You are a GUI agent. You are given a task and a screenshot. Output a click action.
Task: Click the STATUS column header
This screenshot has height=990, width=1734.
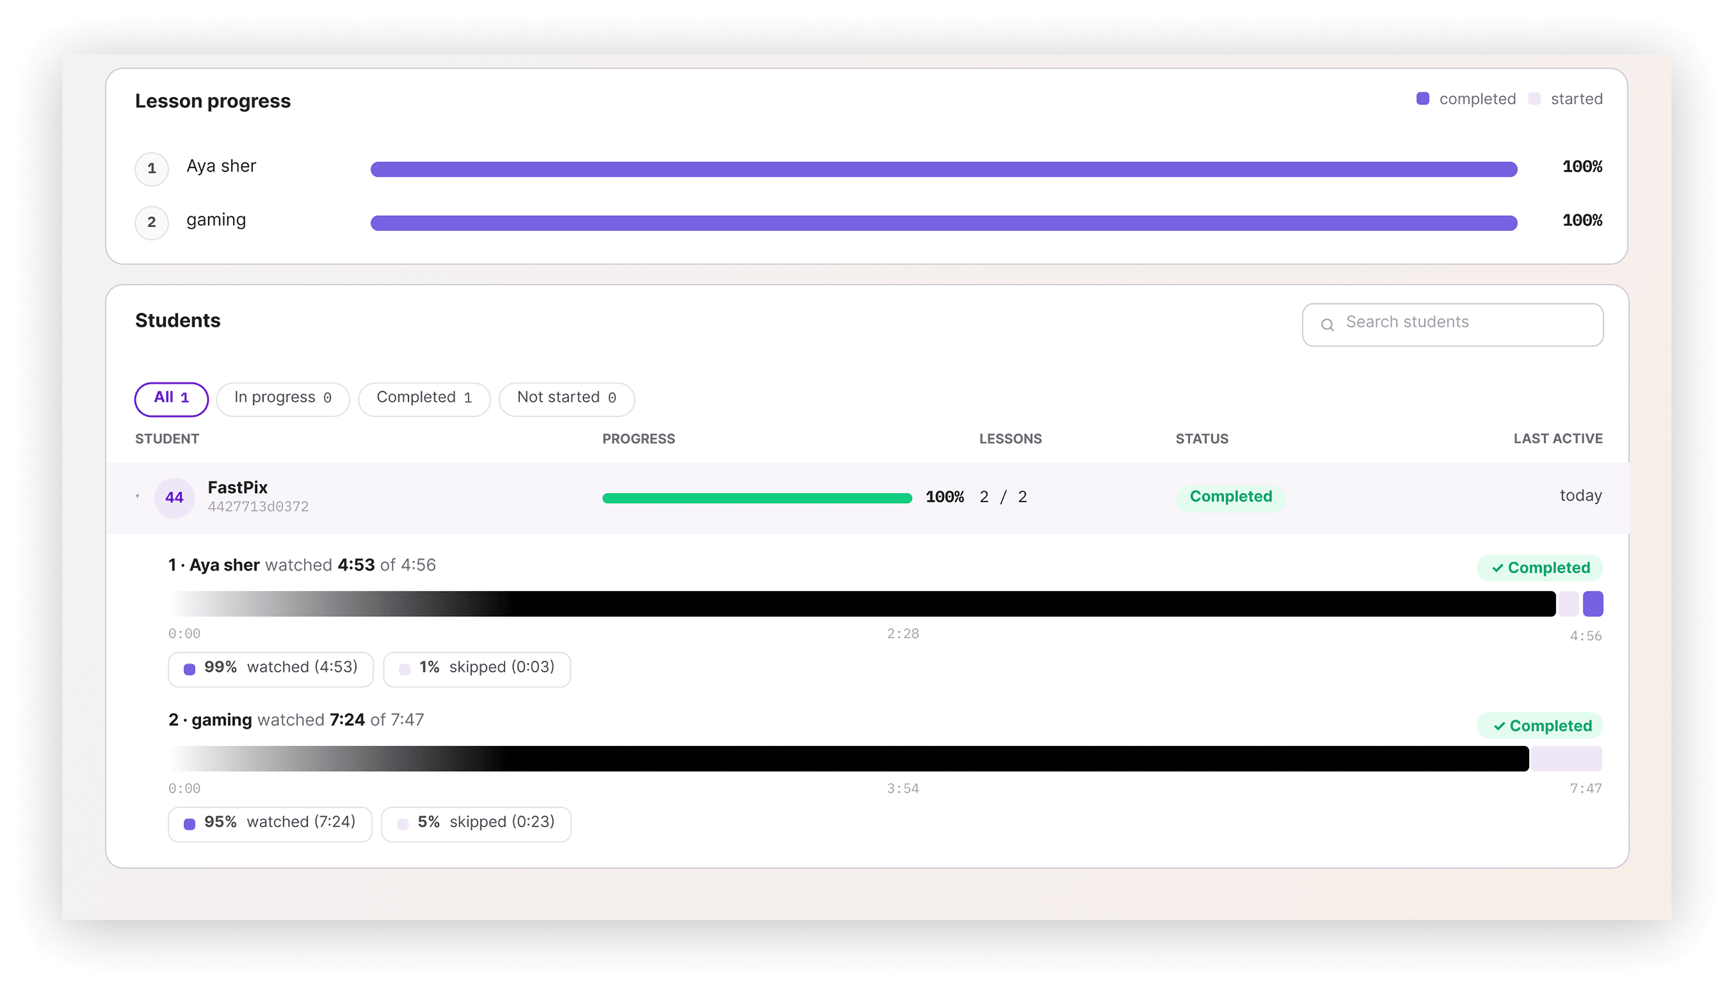tap(1202, 439)
